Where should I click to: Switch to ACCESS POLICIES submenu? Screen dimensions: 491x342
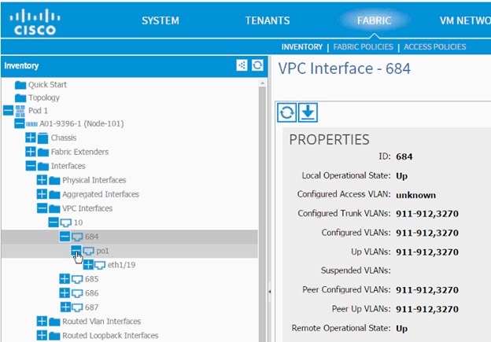click(435, 47)
